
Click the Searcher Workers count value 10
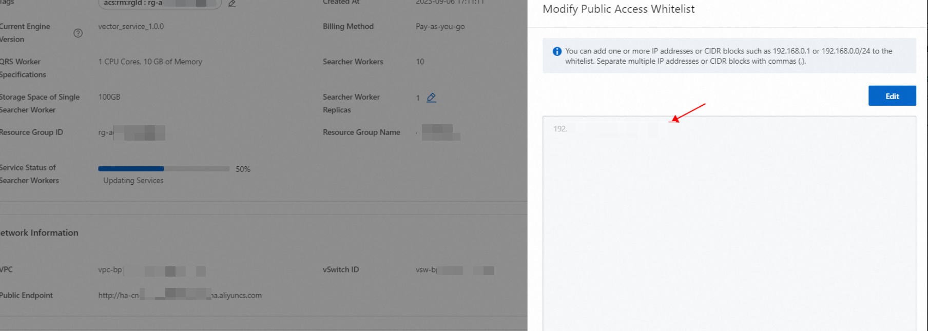click(420, 62)
